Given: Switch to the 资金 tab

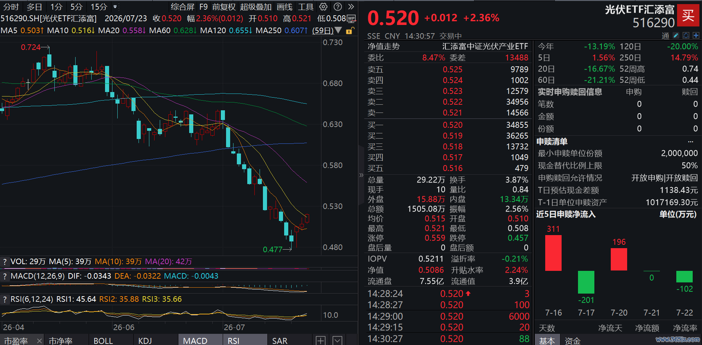Looking at the screenshot, I should point(572,341).
